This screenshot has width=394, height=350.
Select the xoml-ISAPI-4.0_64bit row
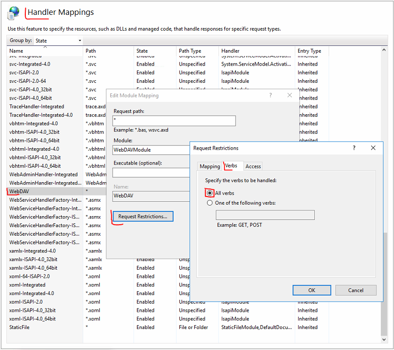32,319
